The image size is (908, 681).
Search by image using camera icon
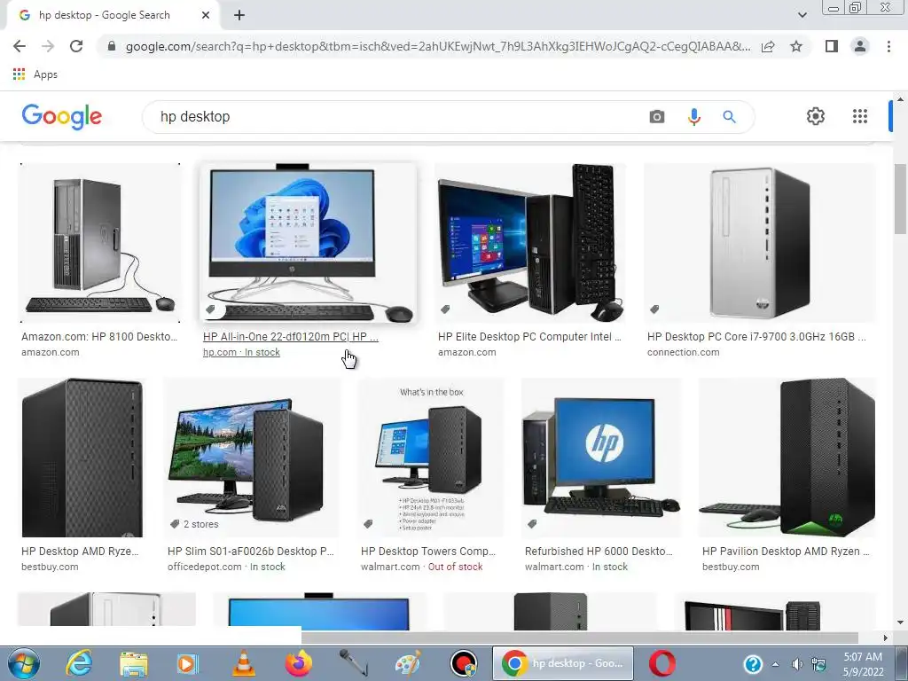pos(657,116)
